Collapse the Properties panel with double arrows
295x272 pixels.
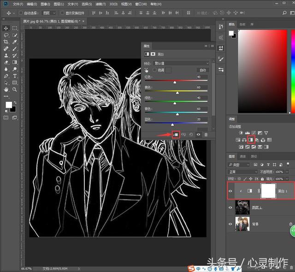(206, 46)
